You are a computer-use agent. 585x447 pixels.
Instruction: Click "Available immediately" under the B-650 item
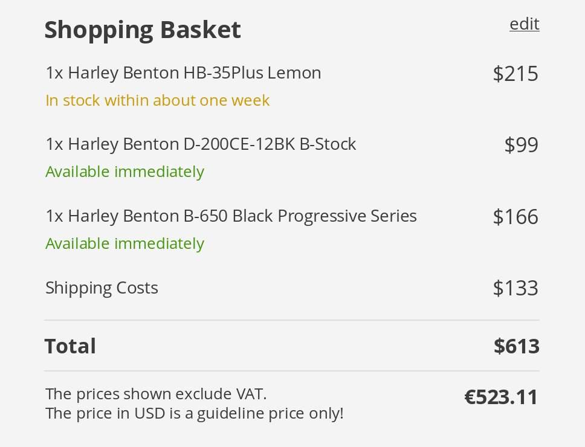tap(124, 244)
